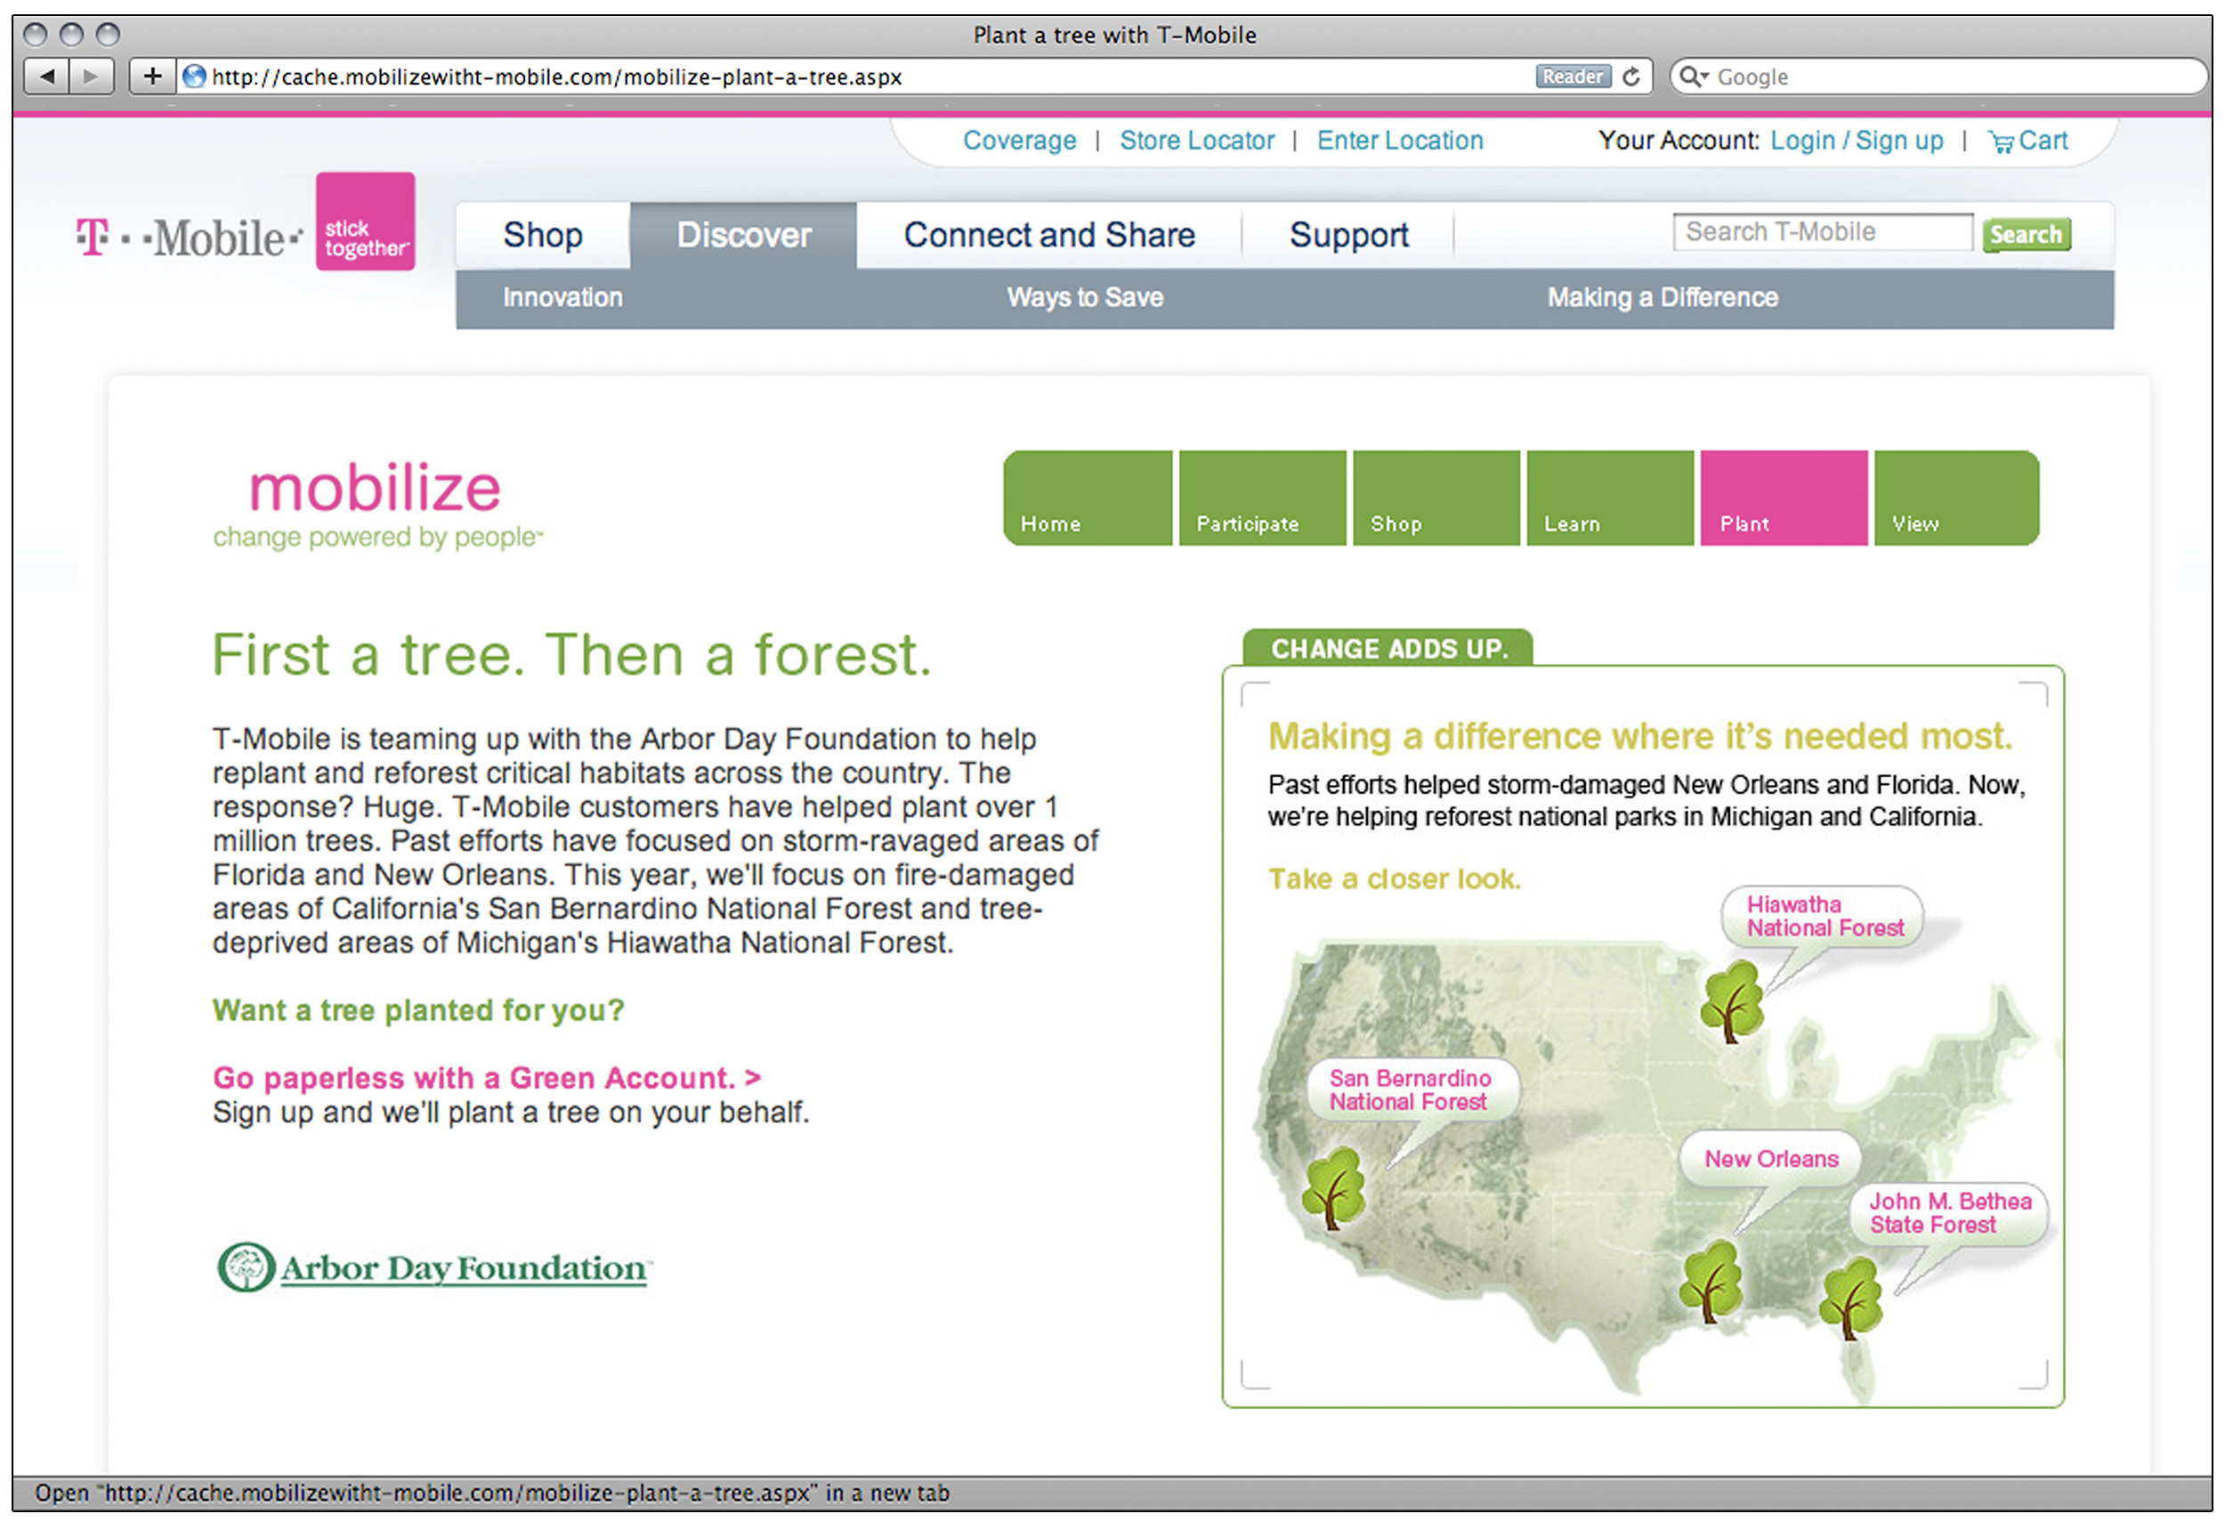2225x1530 pixels.
Task: Click the Search T-Mobile input field
Action: click(x=1823, y=232)
